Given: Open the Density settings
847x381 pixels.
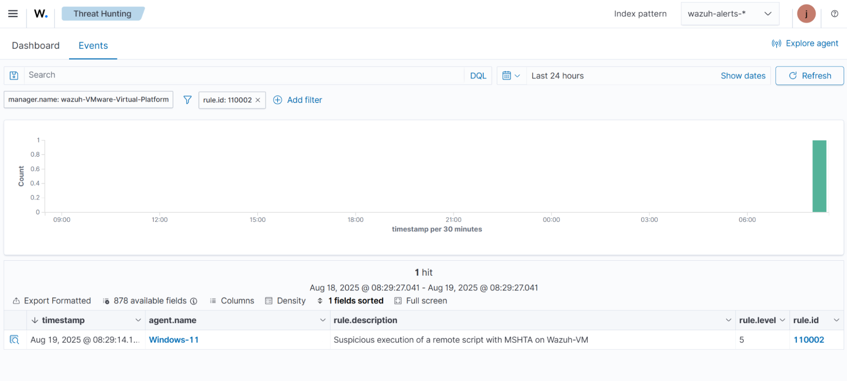Looking at the screenshot, I should pos(285,301).
